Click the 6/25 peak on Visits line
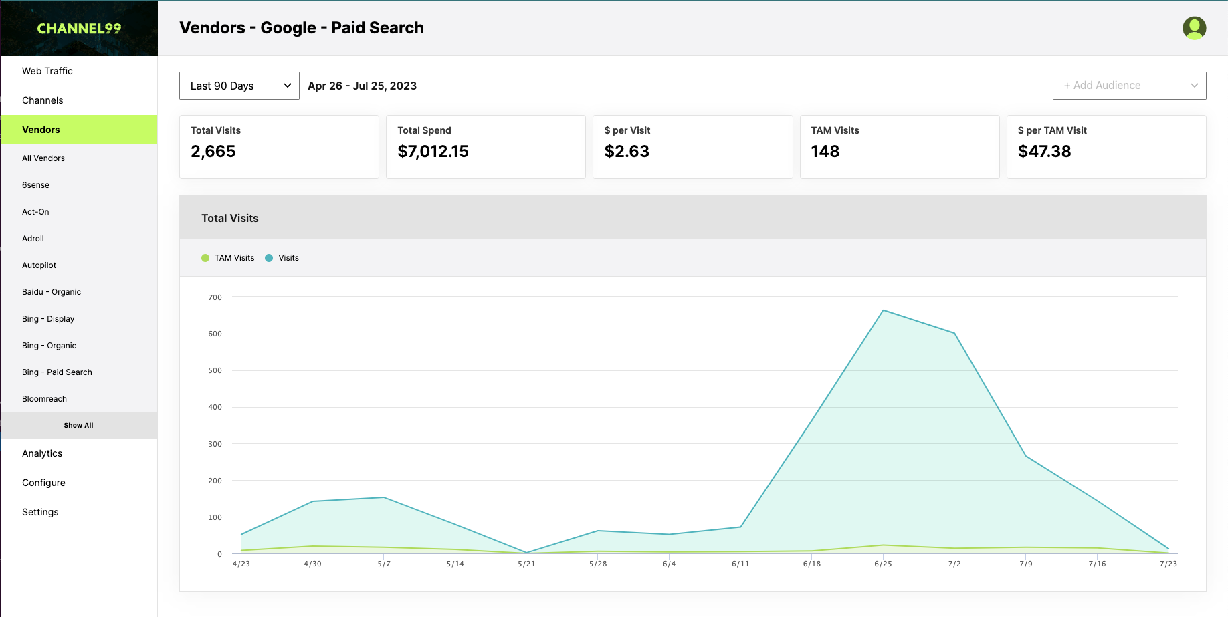The image size is (1228, 617). click(883, 310)
